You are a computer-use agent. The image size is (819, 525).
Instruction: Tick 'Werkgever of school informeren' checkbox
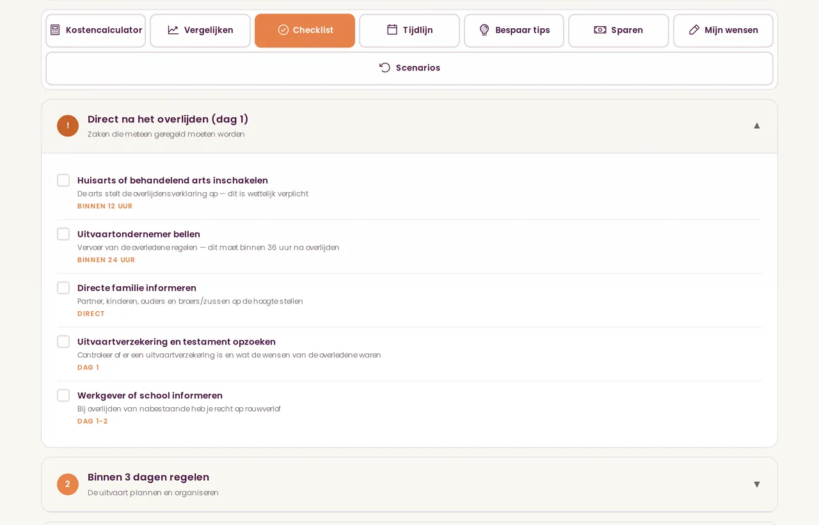tap(63, 396)
